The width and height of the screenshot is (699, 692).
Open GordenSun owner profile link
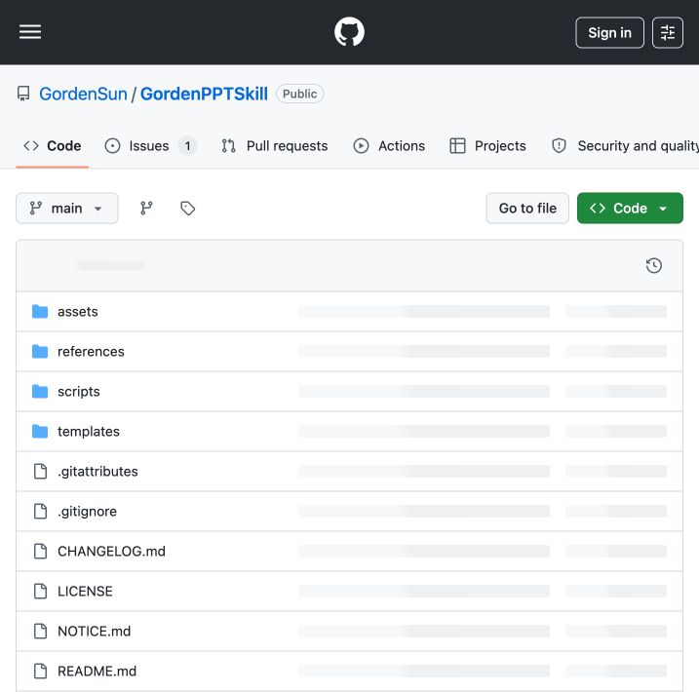tap(83, 94)
